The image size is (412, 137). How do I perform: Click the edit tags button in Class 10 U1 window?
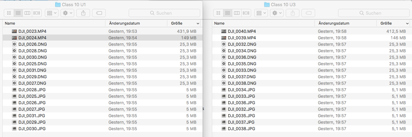(x=99, y=13)
